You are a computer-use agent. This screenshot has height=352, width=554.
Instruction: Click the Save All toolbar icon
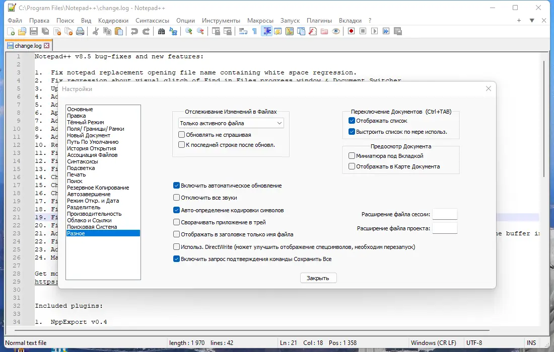tap(45, 31)
